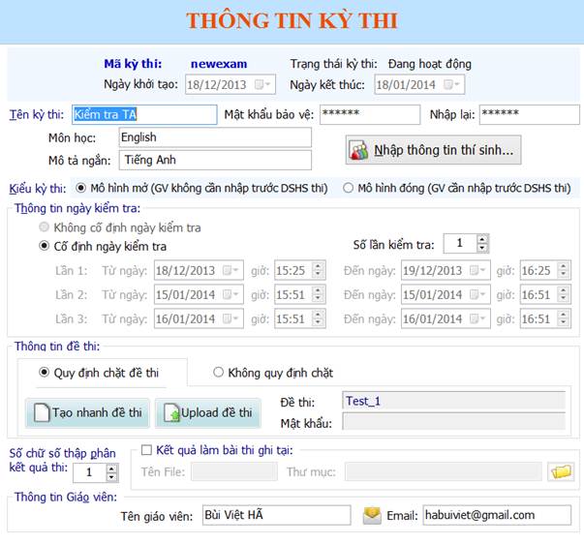Click the Mô tả ngắn field with Tiếng Anh

click(x=215, y=160)
